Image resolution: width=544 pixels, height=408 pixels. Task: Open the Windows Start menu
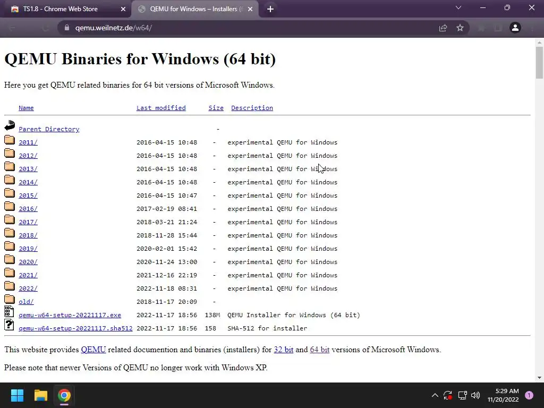(17, 395)
